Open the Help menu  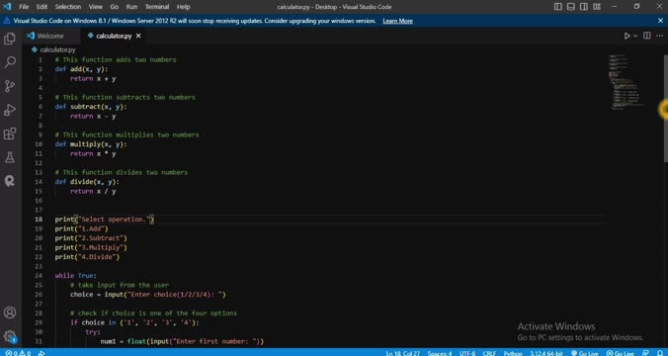pyautogui.click(x=183, y=7)
